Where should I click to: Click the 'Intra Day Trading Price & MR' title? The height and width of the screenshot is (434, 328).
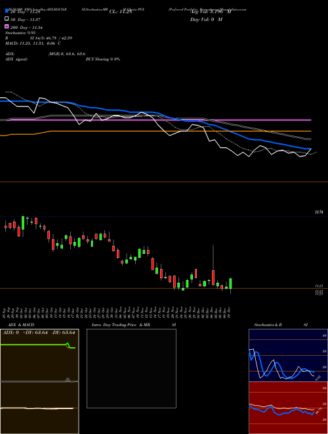121,325
